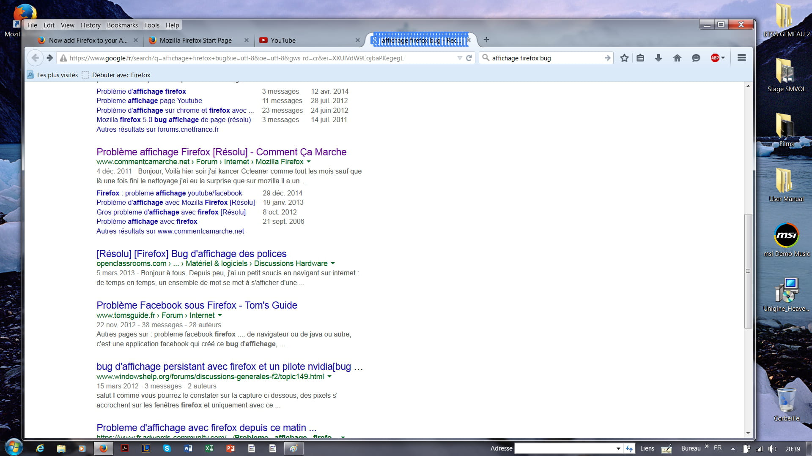Image resolution: width=812 pixels, height=456 pixels.
Task: Open Word from the taskbar
Action: (188, 448)
